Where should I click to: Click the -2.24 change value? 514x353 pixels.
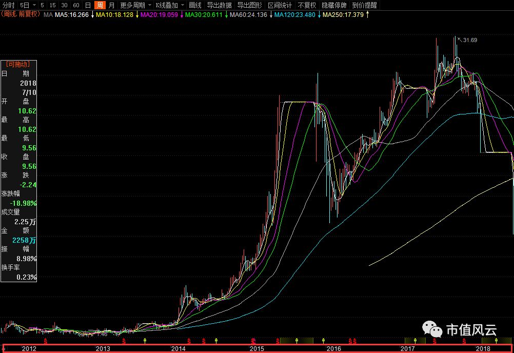(28, 185)
